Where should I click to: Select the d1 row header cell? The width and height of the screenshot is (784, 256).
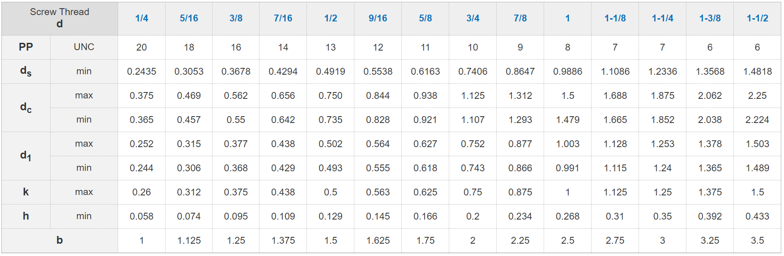tap(26, 156)
